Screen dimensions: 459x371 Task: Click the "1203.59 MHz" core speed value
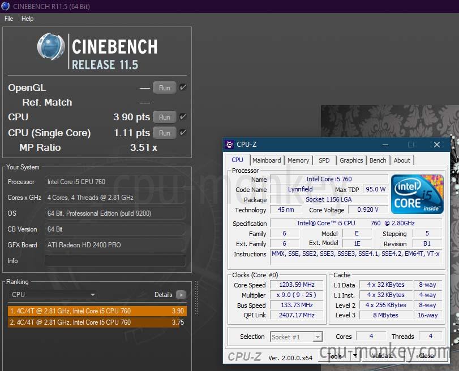pyautogui.click(x=297, y=285)
